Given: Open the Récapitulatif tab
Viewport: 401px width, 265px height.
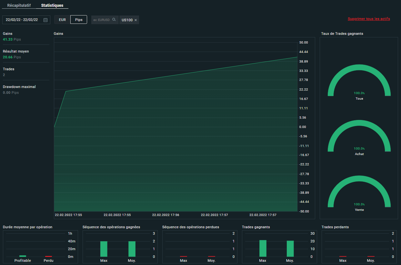Looking at the screenshot, I should coord(19,5).
